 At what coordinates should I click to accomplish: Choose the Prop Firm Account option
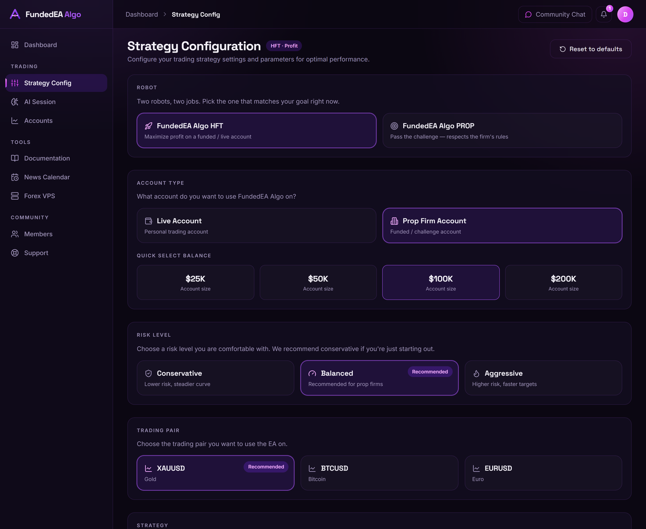(502, 225)
